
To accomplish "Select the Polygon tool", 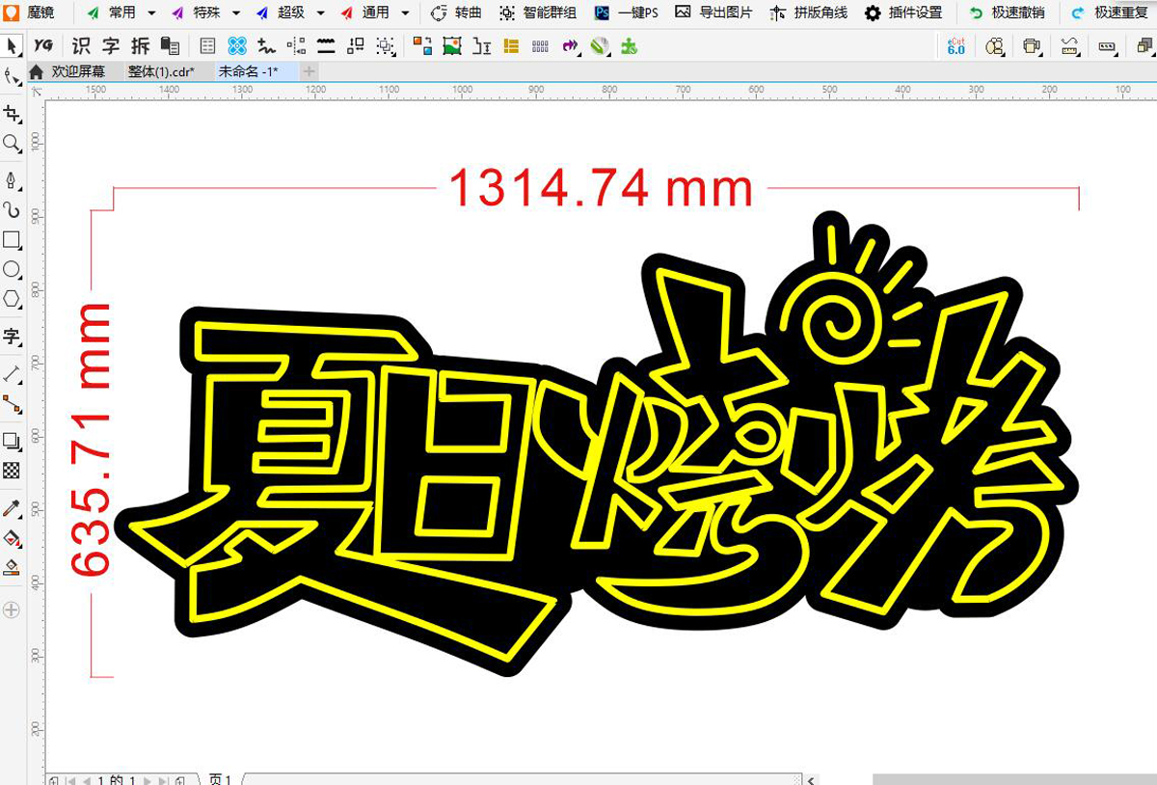I will coord(12,298).
